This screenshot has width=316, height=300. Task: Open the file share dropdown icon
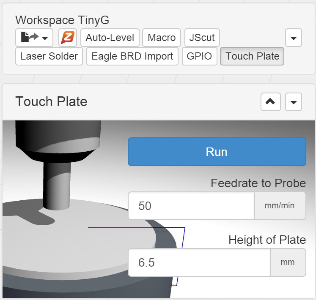[34, 38]
